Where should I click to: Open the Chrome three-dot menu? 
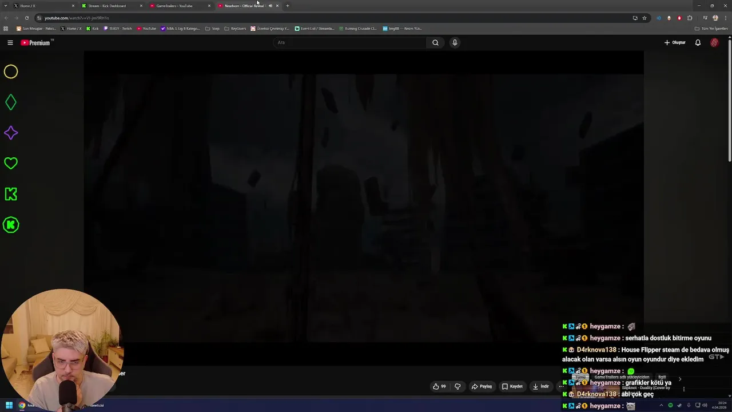[726, 18]
